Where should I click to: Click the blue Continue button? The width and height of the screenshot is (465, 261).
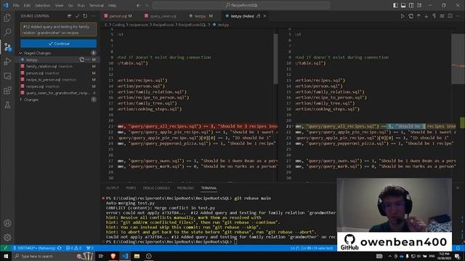[x=58, y=43]
